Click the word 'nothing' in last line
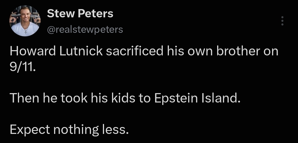 coord(76,130)
